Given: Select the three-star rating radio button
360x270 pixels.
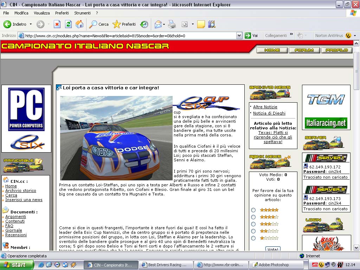Looking at the screenshot, I should click(253, 224).
